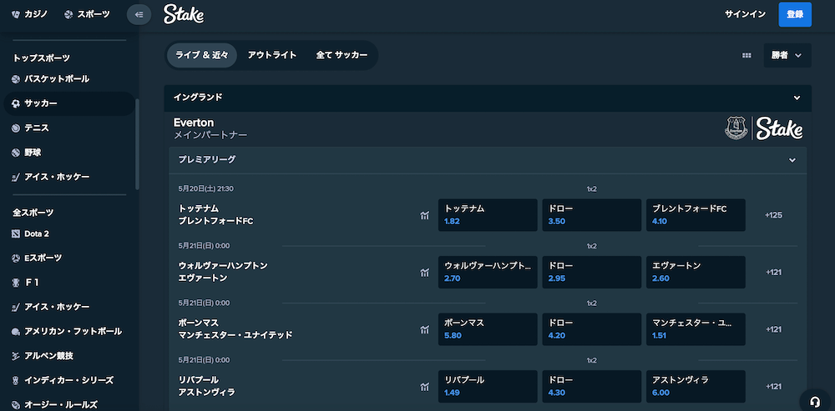
Task: Bet on アストンヴィラ at 6.00
Action: pyautogui.click(x=696, y=387)
